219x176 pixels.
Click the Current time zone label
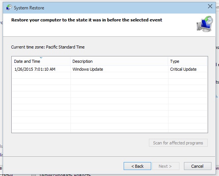coord(48,47)
